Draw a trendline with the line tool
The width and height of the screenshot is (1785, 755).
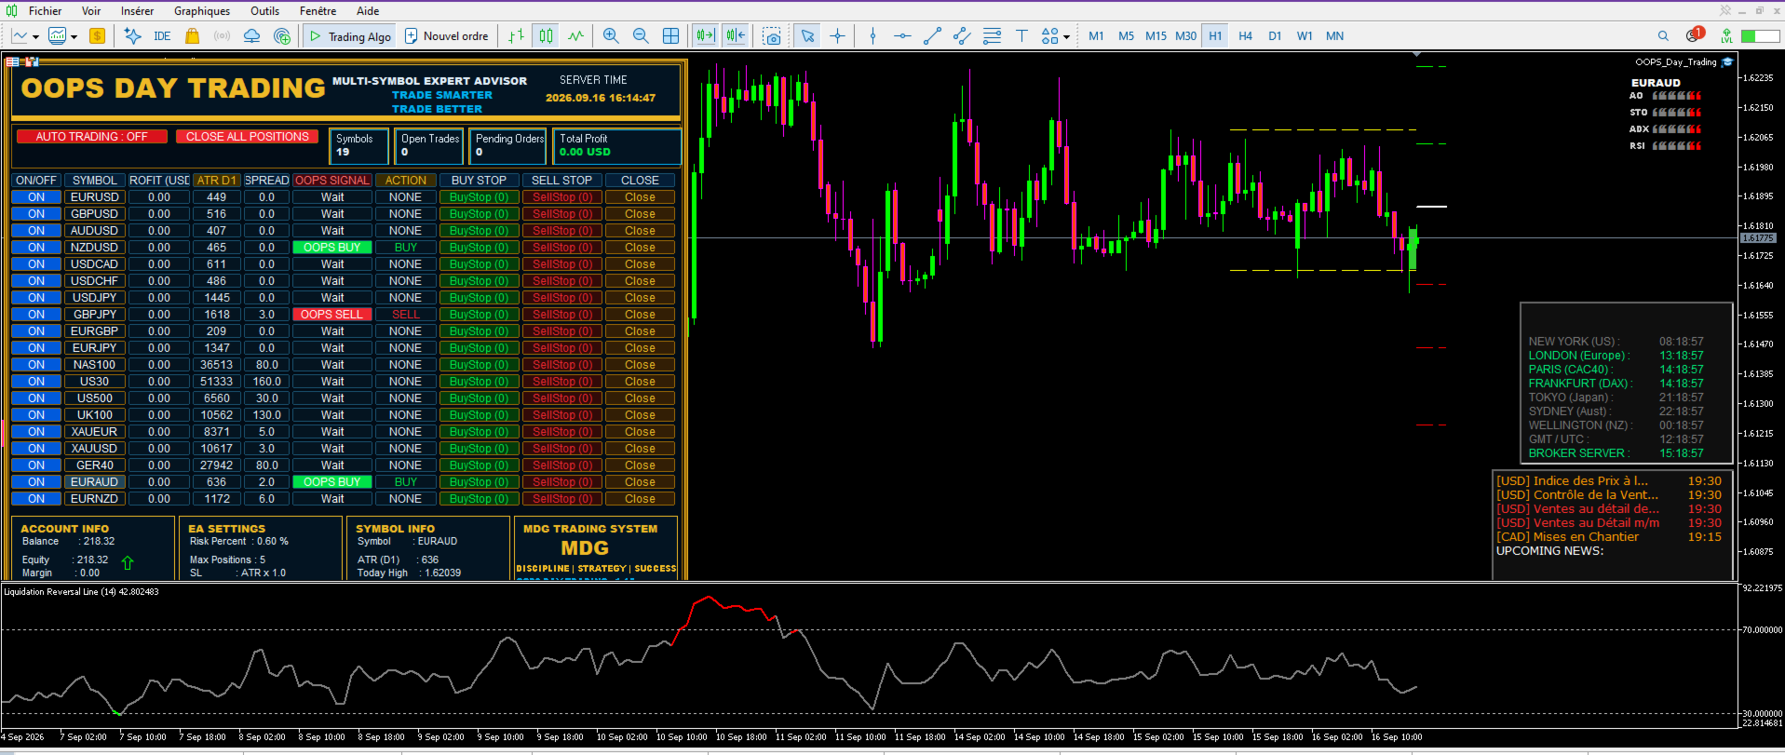click(x=932, y=36)
